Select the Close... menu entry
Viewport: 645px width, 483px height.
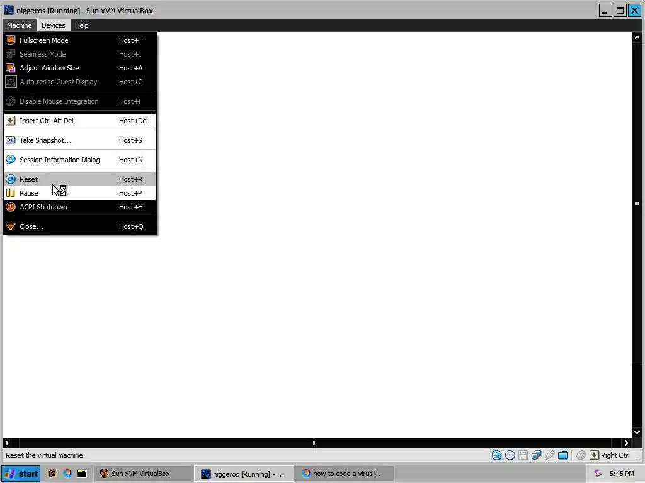80,226
